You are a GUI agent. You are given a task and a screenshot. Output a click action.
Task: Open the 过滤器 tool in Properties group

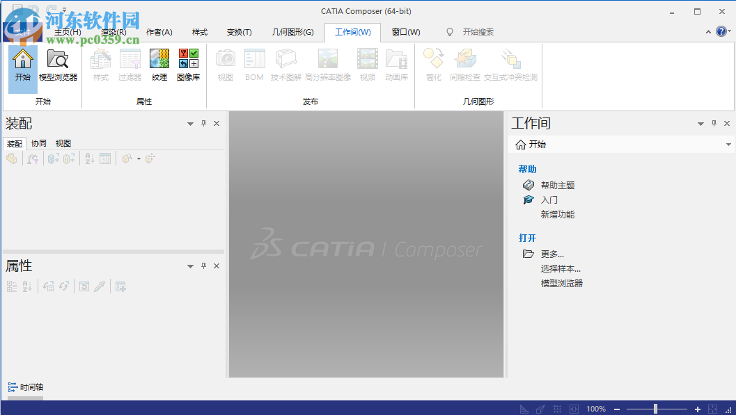(130, 65)
